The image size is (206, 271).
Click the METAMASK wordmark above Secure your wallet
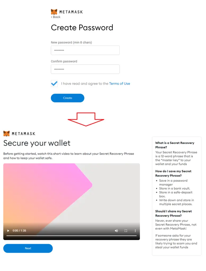coord(23,134)
